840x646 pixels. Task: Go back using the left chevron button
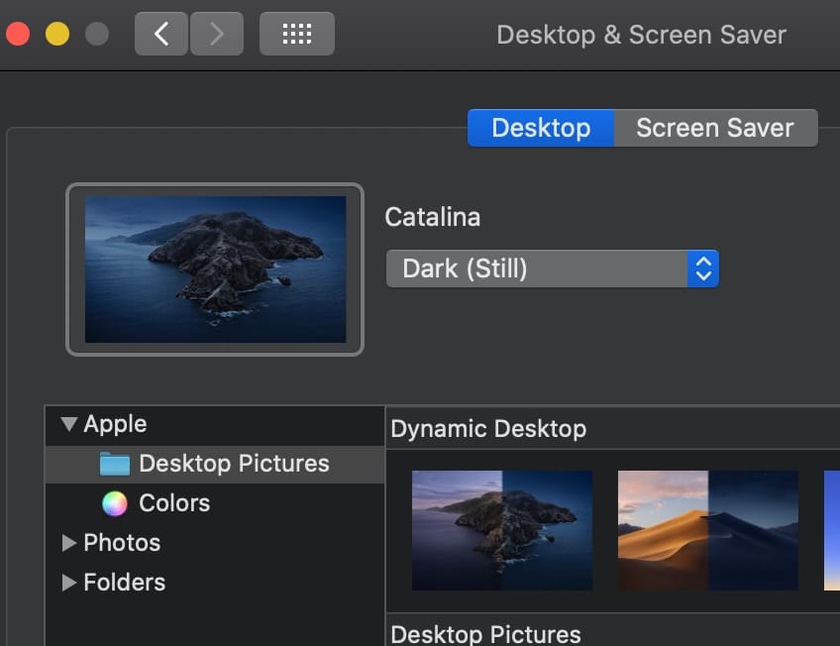pos(160,35)
